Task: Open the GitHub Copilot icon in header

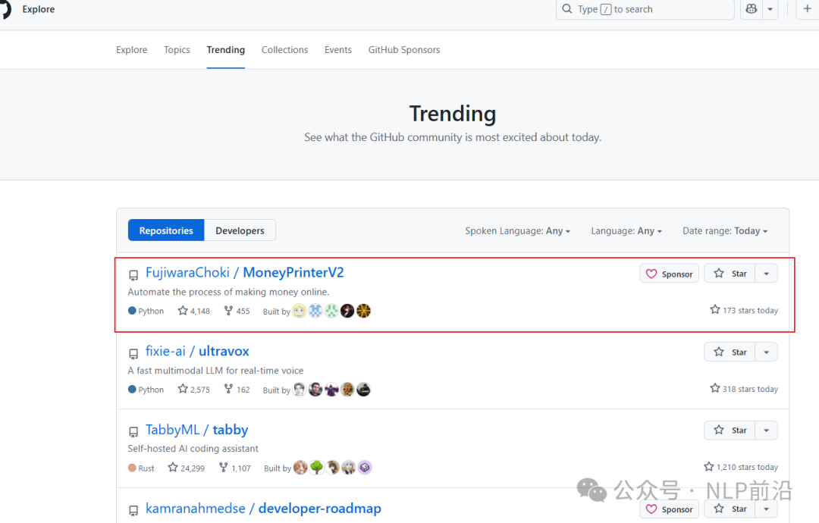Action: [x=751, y=9]
